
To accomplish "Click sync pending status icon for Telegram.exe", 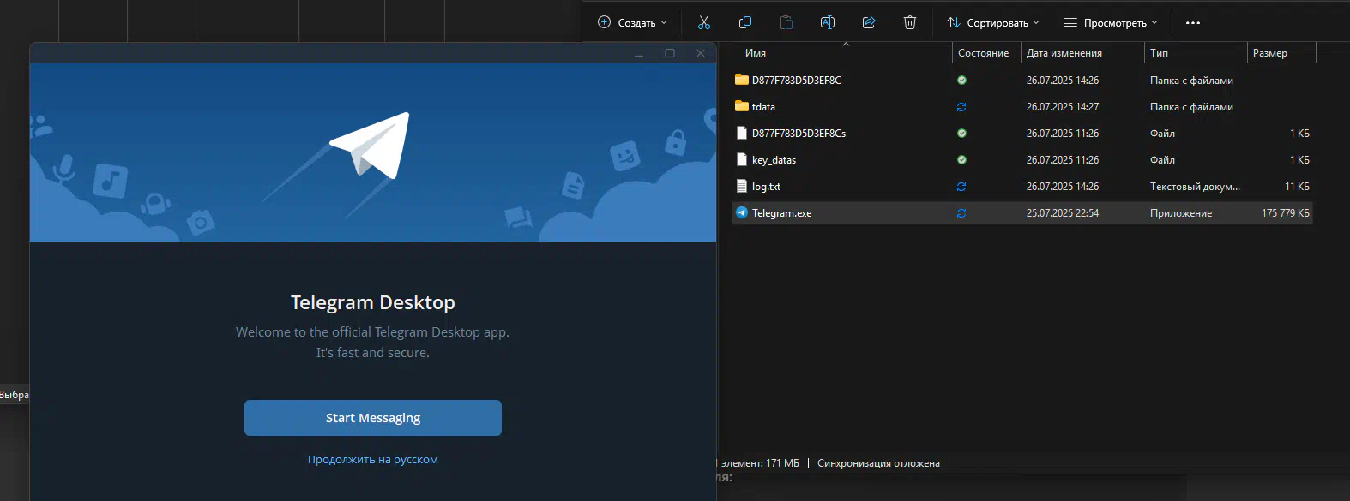I will point(961,213).
